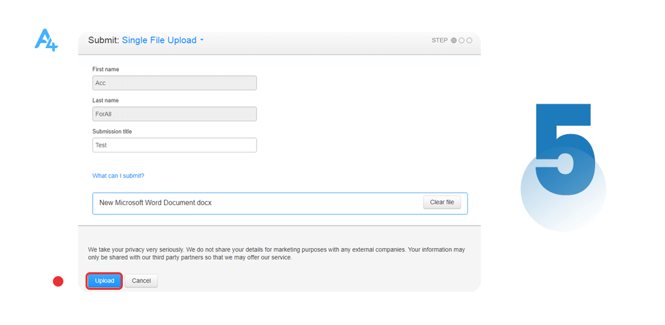This screenshot has height=325, width=665.
Task: Click the red dot marker beside Upload
Action: 58,281
